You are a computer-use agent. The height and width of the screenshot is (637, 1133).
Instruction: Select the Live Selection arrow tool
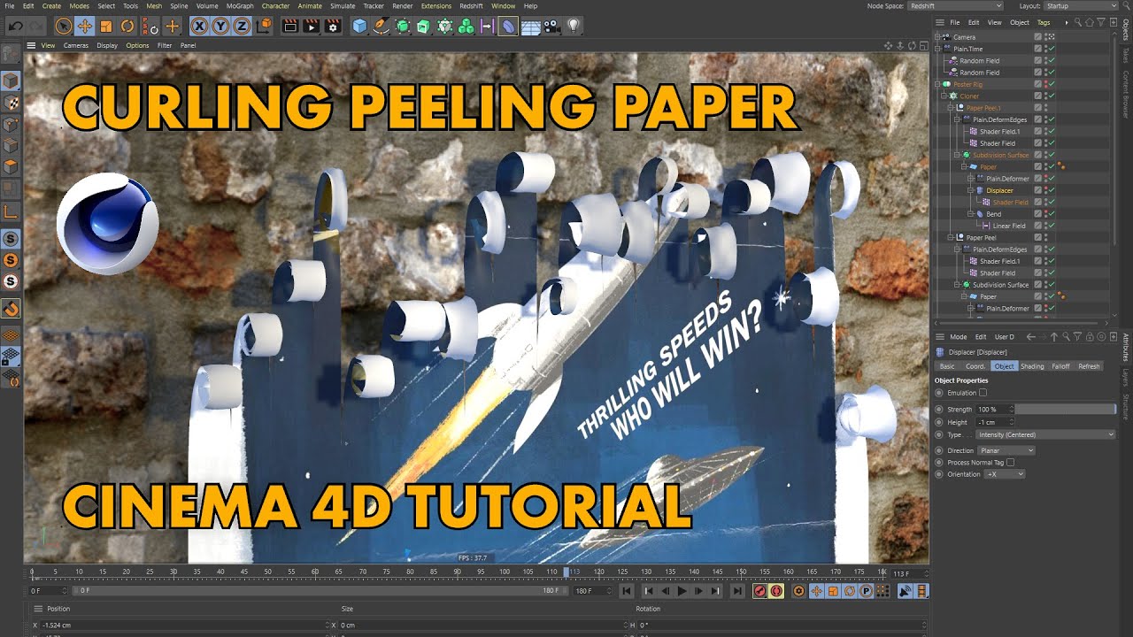64,27
